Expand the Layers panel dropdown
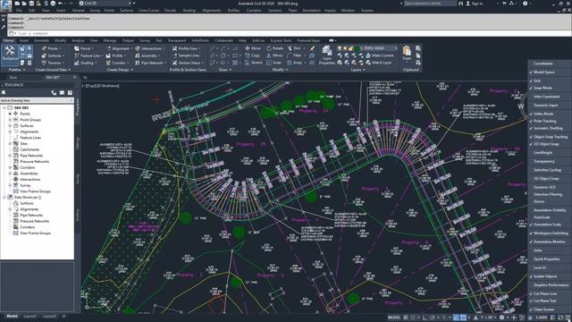The height and width of the screenshot is (322, 572). pyautogui.click(x=357, y=70)
